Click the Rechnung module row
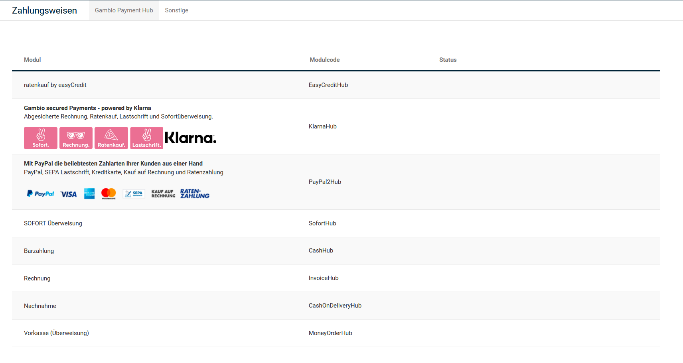Screen dimensions: 683x363 click(37, 278)
